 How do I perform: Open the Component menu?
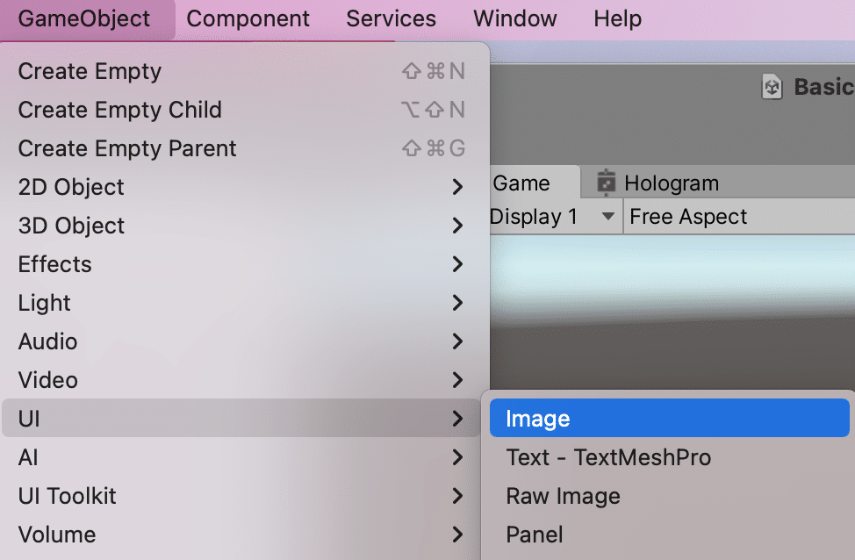pos(248,18)
